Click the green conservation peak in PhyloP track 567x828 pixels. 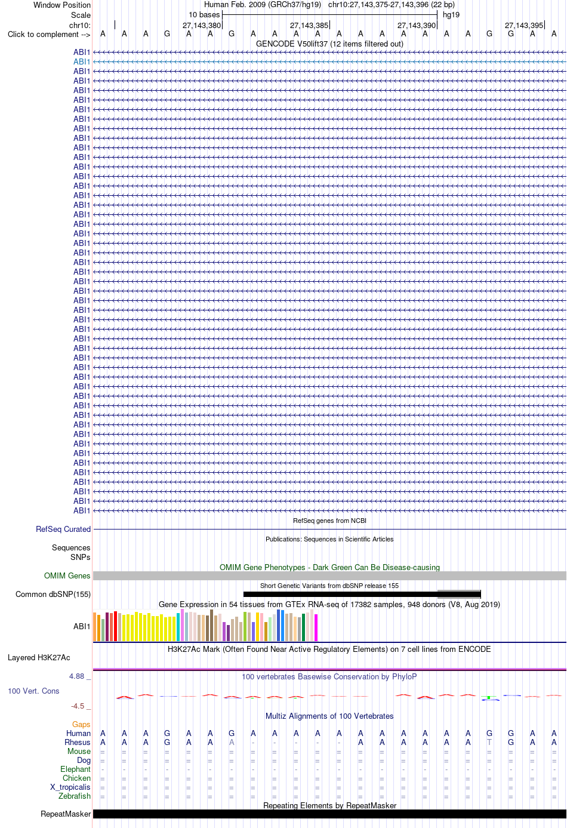coord(489,697)
